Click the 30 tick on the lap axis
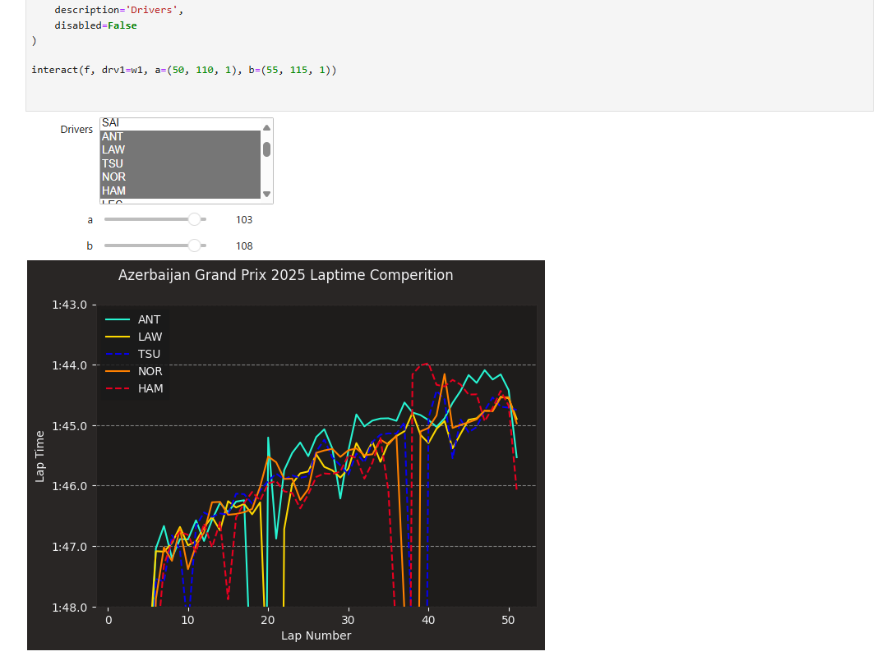Image resolution: width=882 pixels, height=656 pixels. tap(349, 620)
